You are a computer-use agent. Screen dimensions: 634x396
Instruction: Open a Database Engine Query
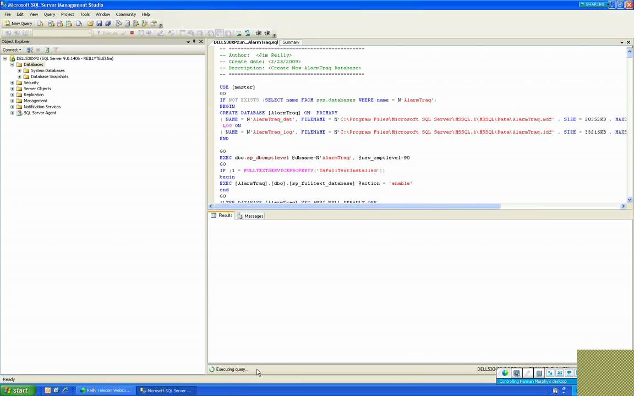pos(40,24)
